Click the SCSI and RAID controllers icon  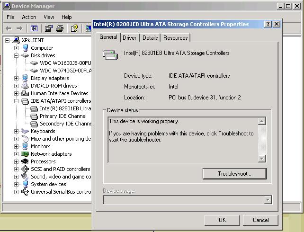(x=25, y=169)
